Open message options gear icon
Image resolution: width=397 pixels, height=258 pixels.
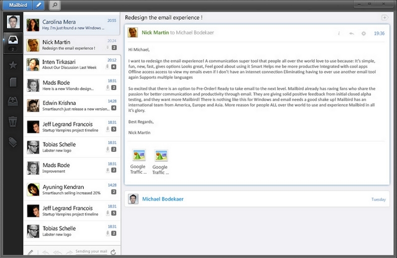click(x=363, y=33)
